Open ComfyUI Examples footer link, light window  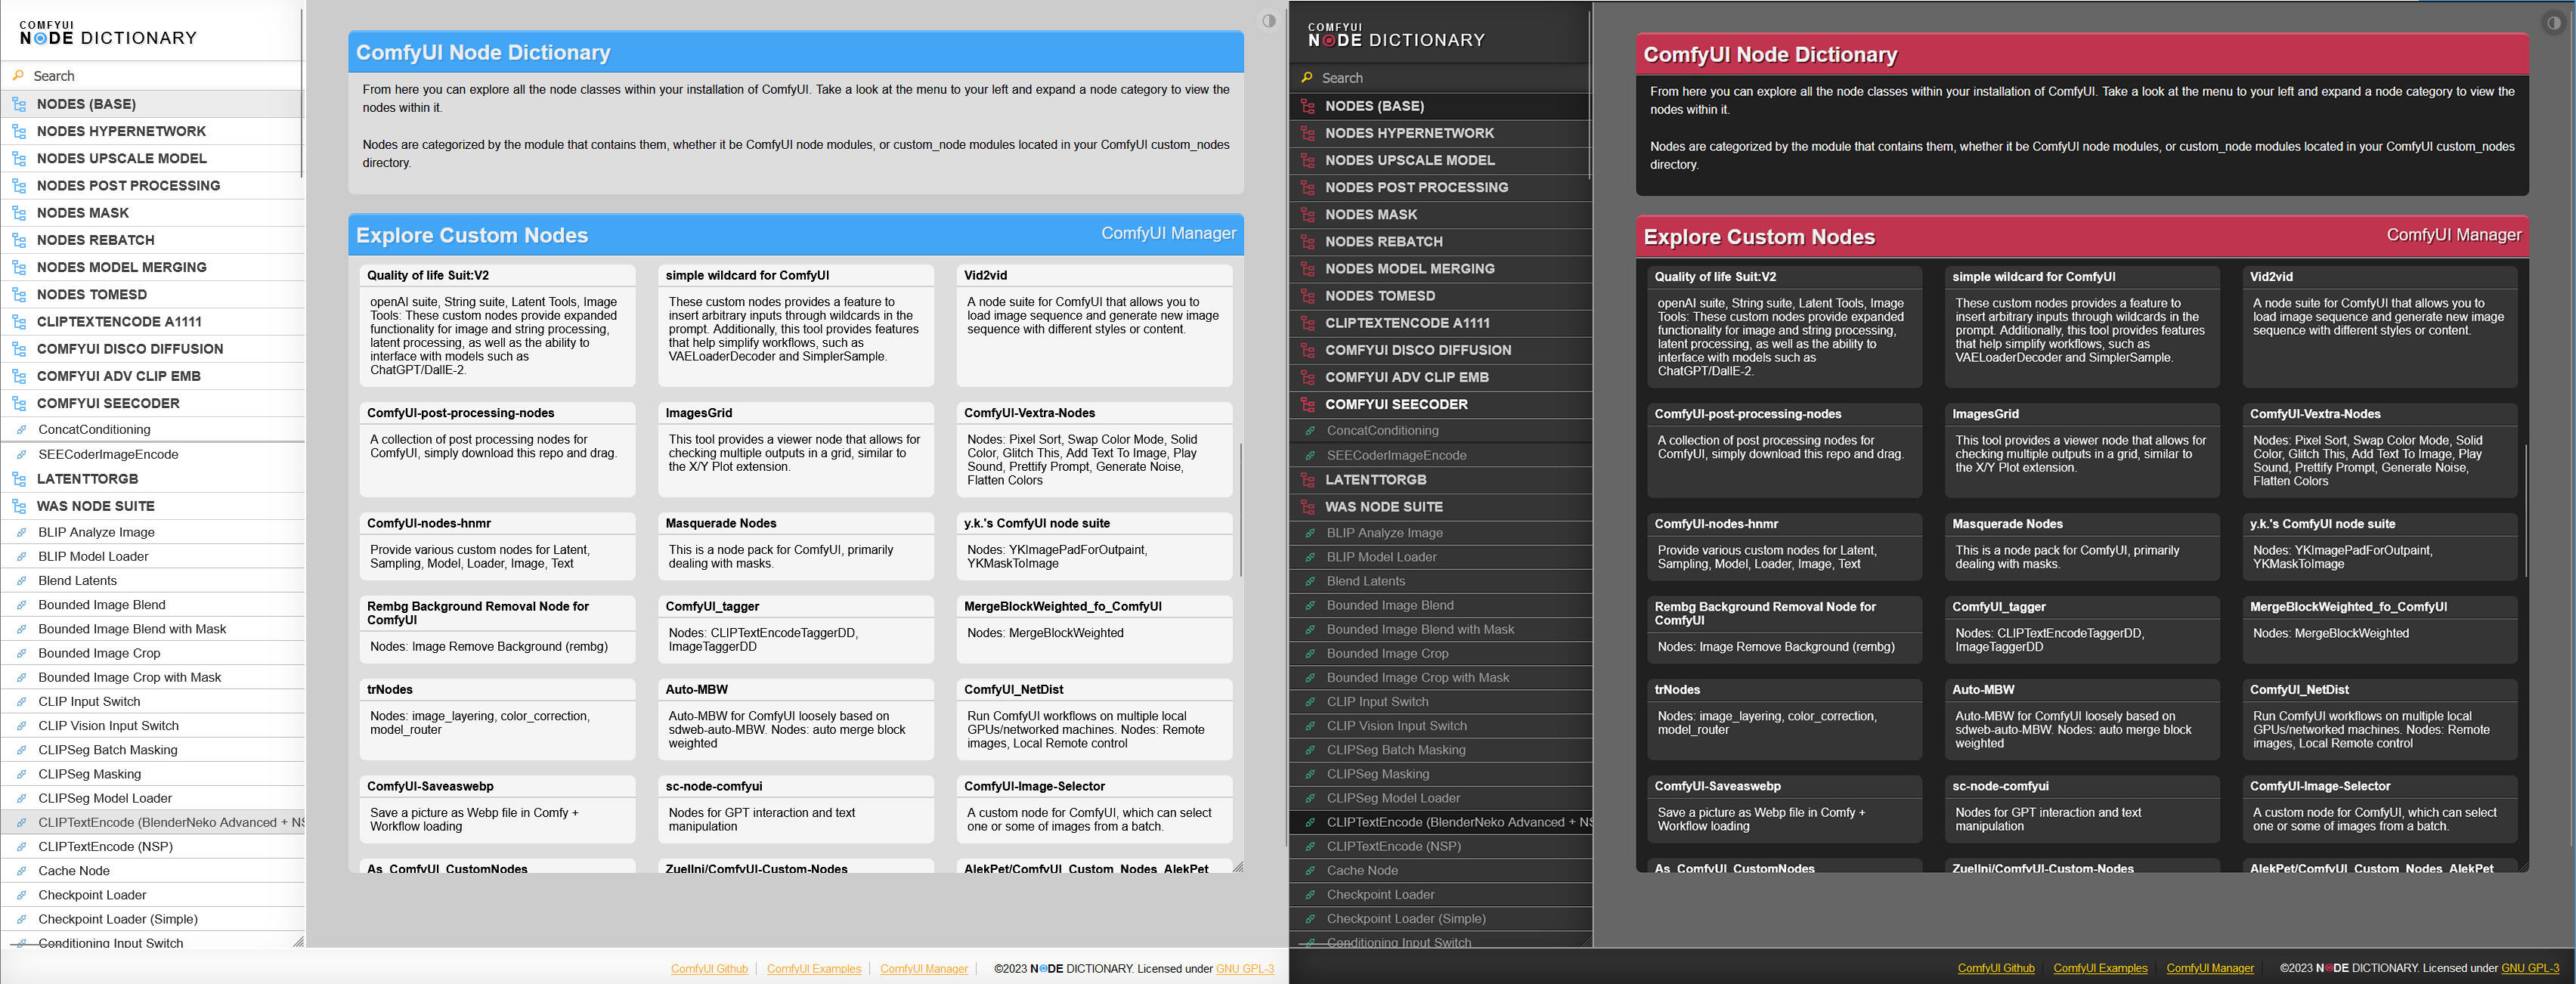click(814, 968)
